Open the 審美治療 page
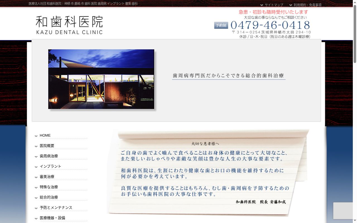This screenshot has width=357, height=223. 47,177
